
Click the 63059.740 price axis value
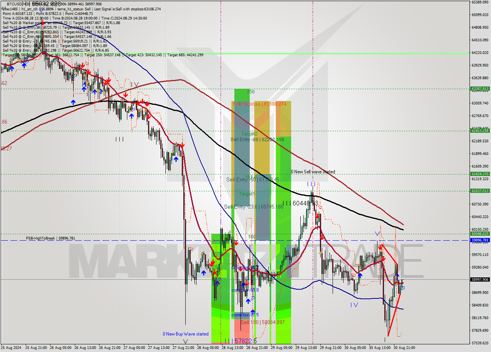click(x=480, y=103)
